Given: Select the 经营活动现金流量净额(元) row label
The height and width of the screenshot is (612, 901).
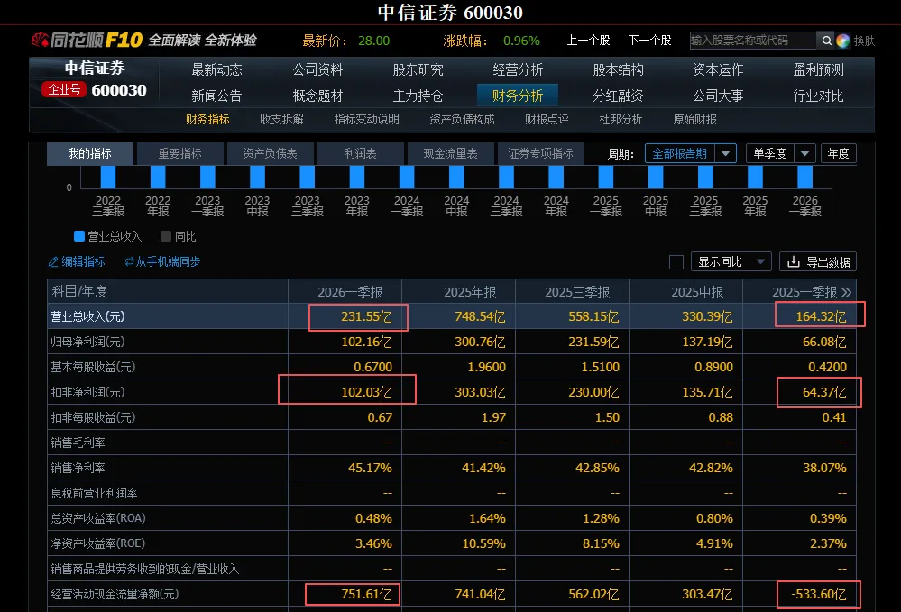Looking at the screenshot, I should tap(115, 594).
